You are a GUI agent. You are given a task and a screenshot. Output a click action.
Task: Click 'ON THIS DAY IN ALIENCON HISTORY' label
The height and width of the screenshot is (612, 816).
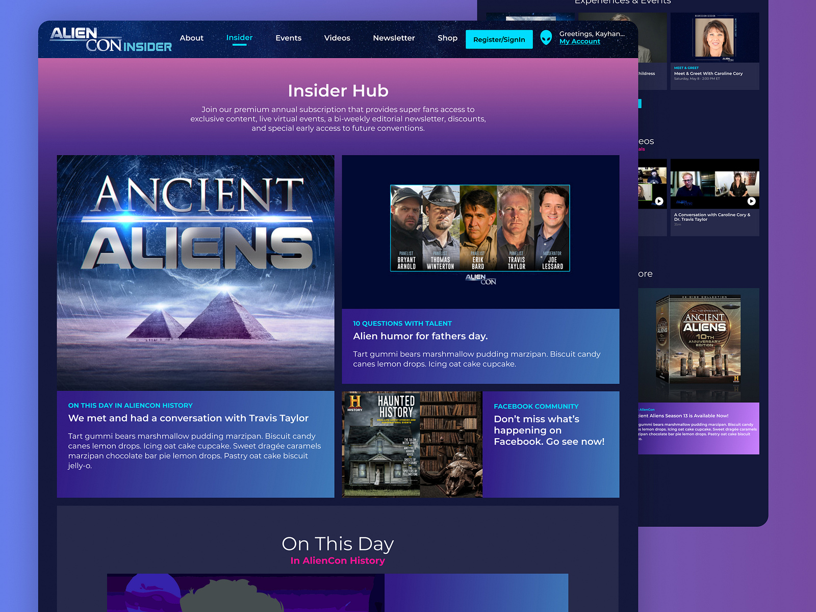131,405
